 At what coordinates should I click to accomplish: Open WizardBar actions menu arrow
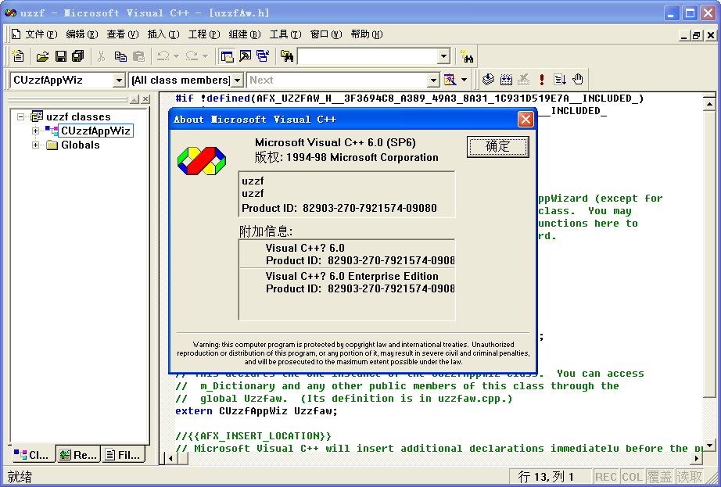[x=464, y=80]
